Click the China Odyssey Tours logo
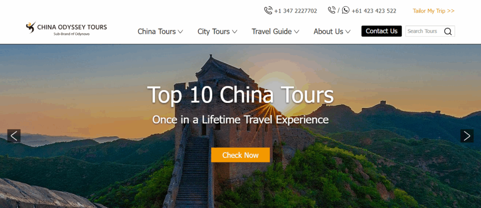481x208 pixels. 66,29
